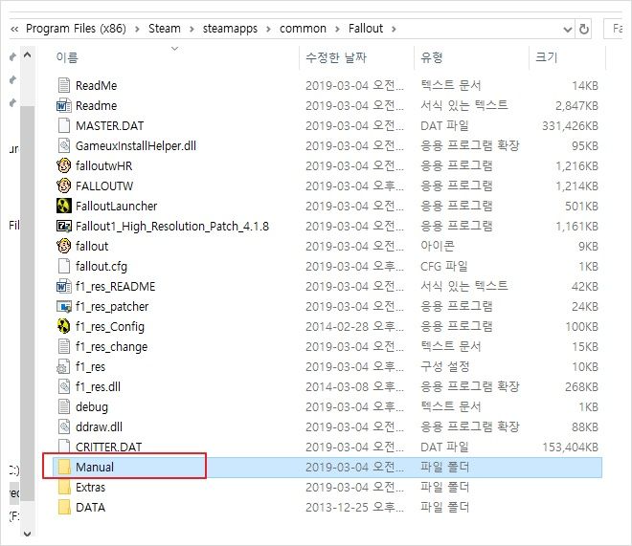The height and width of the screenshot is (546, 632).
Task: Click the 2013-12-25 date cell
Action: point(354,508)
